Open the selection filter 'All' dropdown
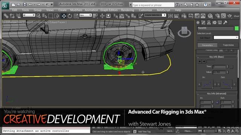The image size is (241, 135). (x=29, y=15)
